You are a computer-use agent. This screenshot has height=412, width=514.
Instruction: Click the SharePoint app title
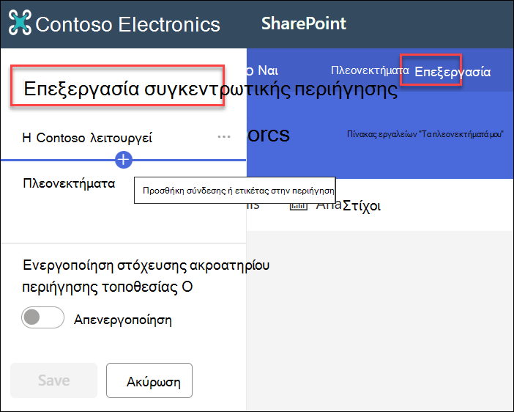tap(304, 23)
